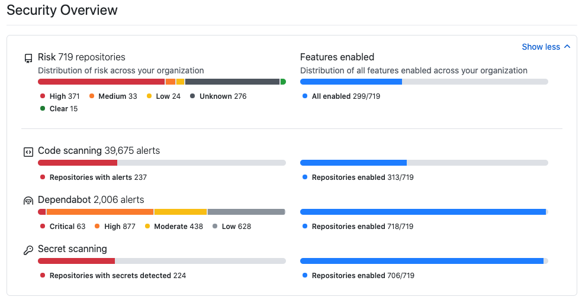This screenshot has height=300, width=582.
Task: Collapse panel with the Show less chevron
Action: tap(567, 47)
